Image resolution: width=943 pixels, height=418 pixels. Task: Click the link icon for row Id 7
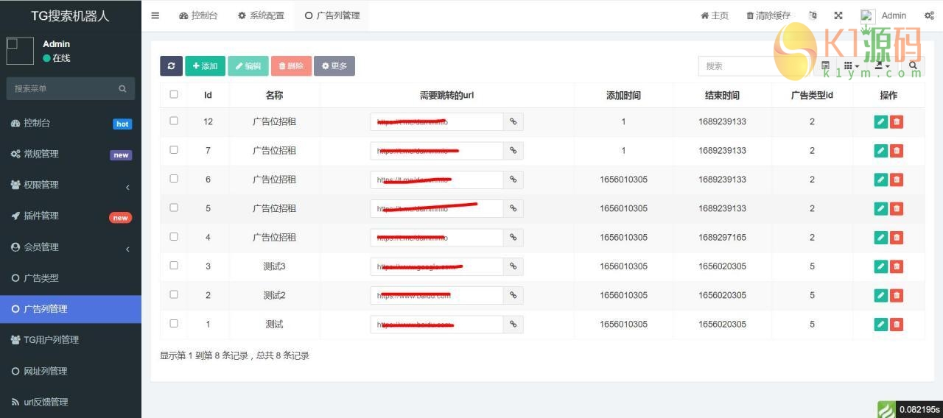coord(513,150)
